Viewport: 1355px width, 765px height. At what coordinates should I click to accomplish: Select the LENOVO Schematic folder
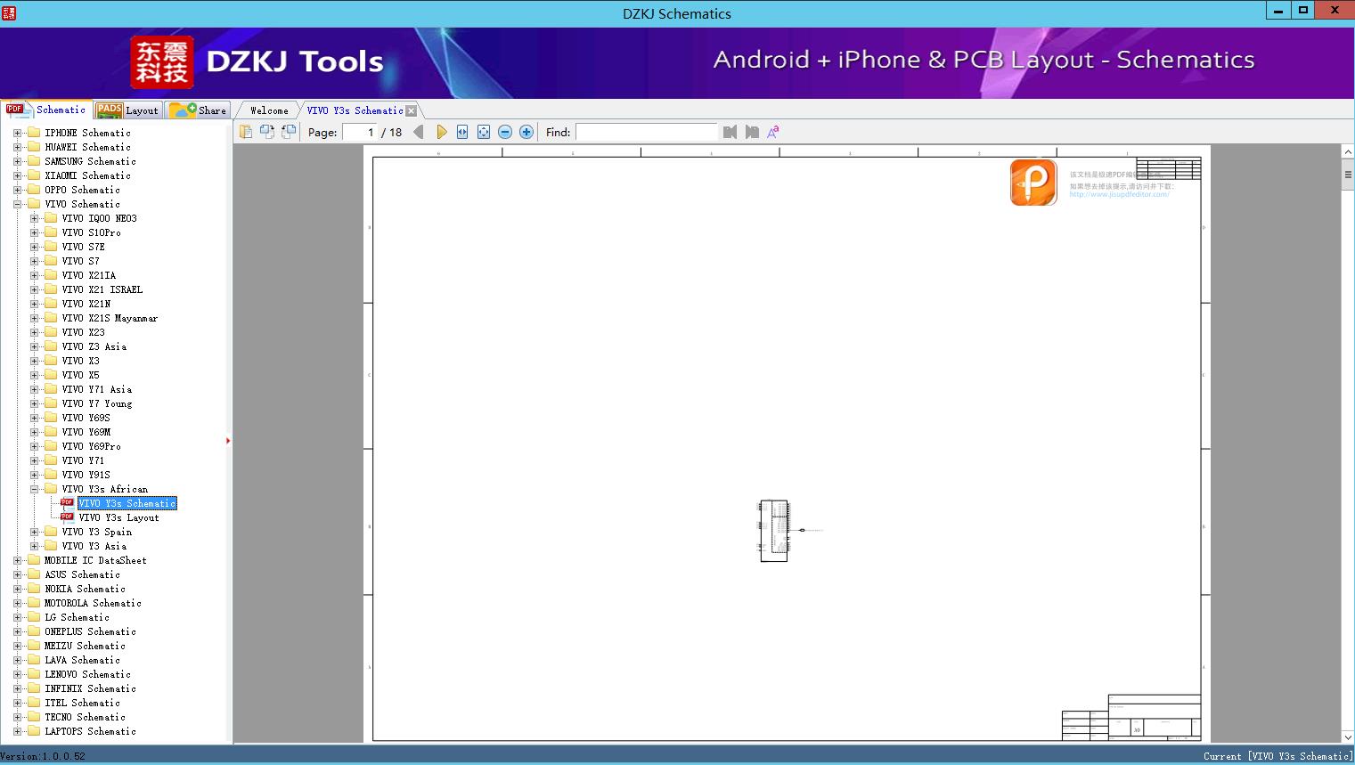click(x=87, y=674)
